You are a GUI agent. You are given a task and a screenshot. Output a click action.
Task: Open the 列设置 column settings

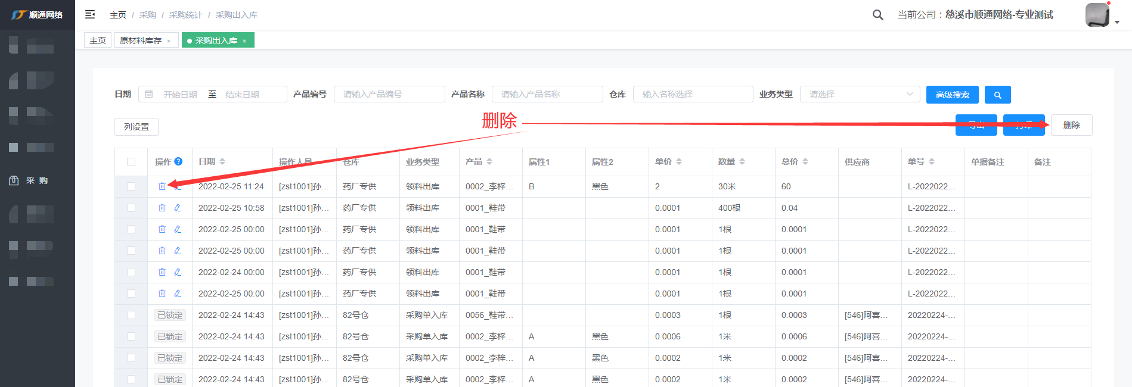[137, 127]
